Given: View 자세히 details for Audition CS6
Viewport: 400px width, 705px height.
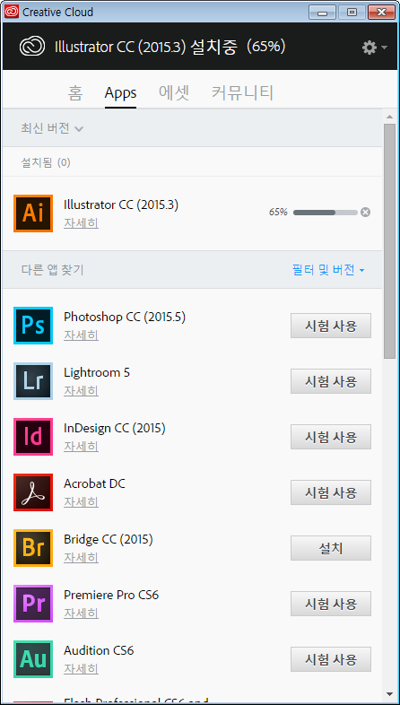Looking at the screenshot, I should coord(81,669).
